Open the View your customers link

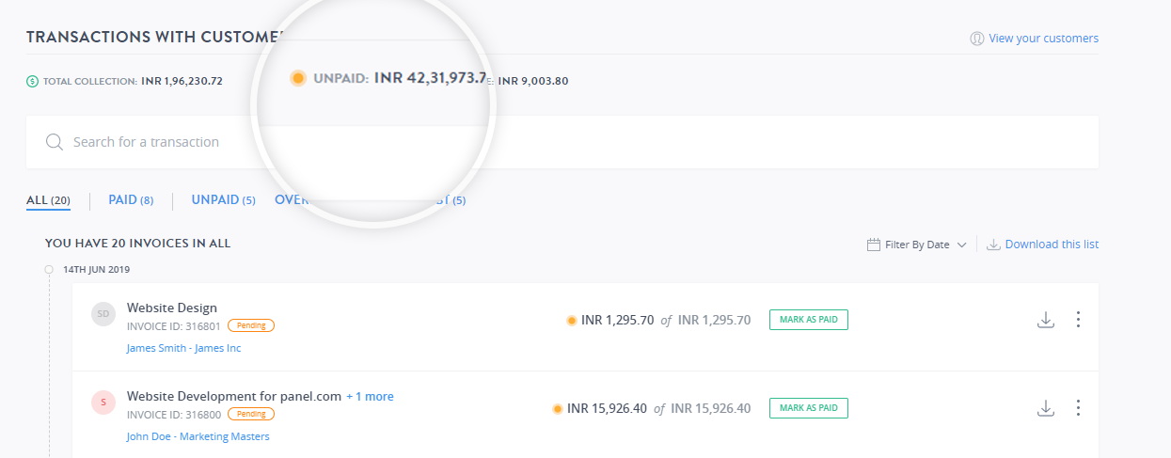(1043, 39)
